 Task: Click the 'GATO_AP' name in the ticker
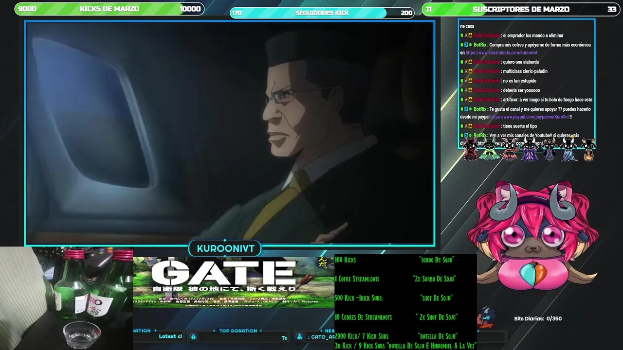[322, 337]
